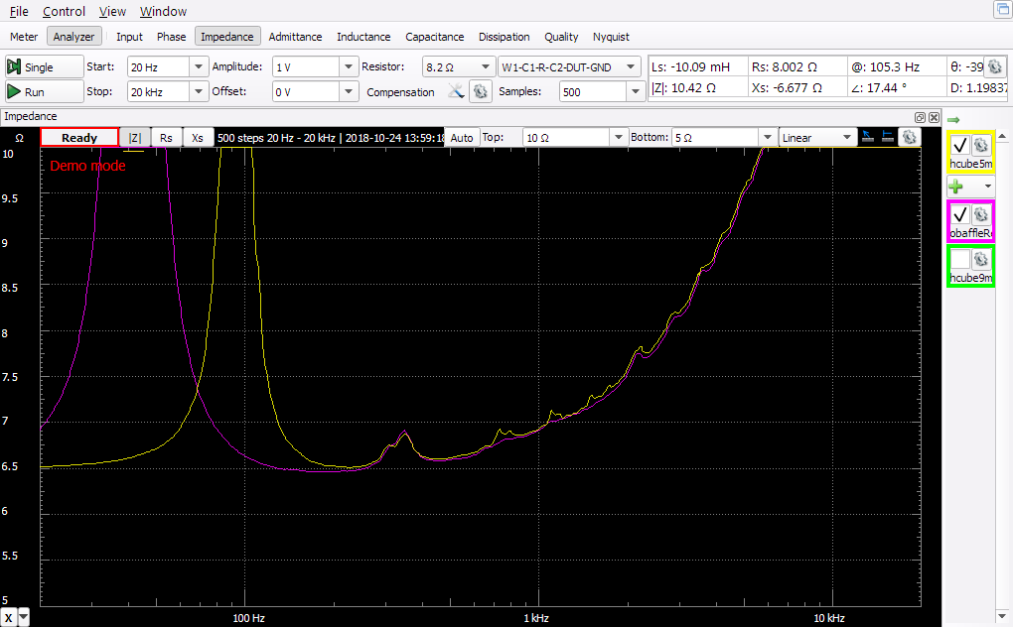Screen dimensions: 1013x627
Task: Show the Input view
Action: tap(129, 37)
